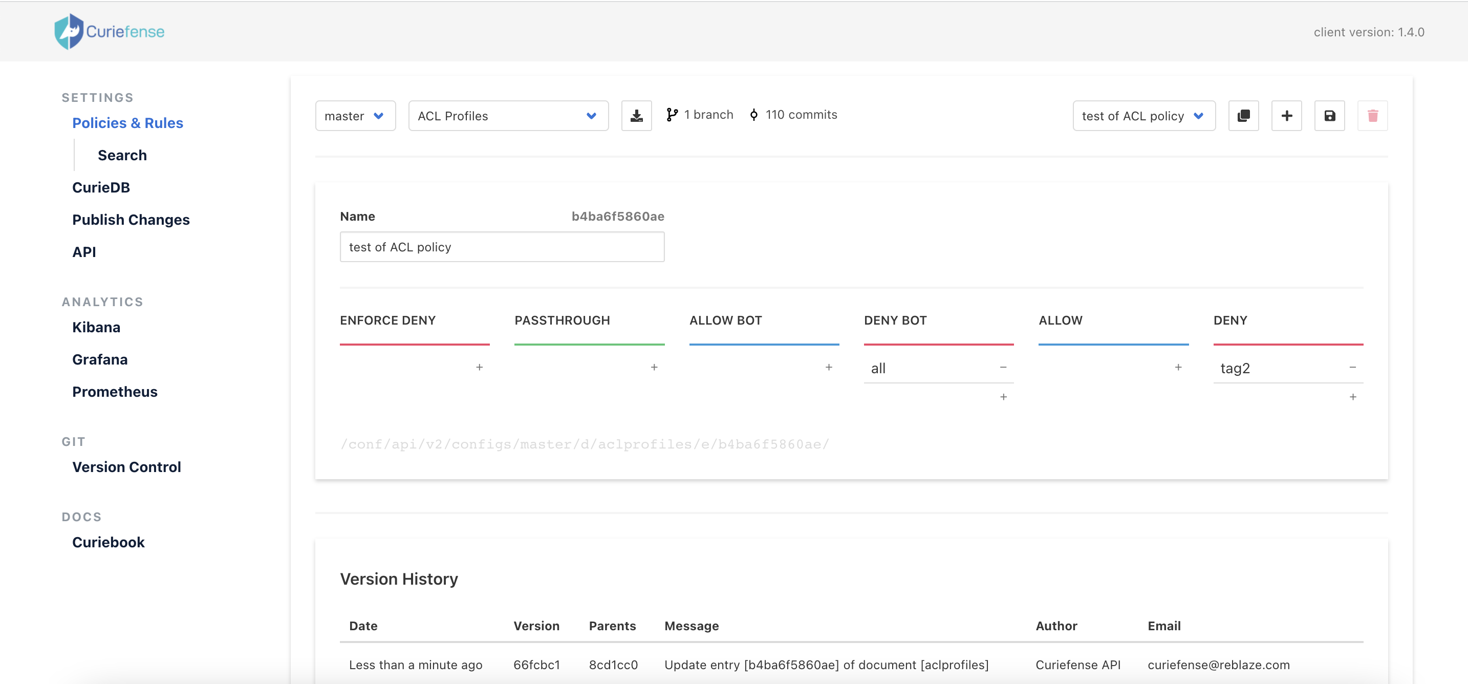1468x684 pixels.
Task: Add a tag to the Passthrough column
Action: click(x=654, y=368)
